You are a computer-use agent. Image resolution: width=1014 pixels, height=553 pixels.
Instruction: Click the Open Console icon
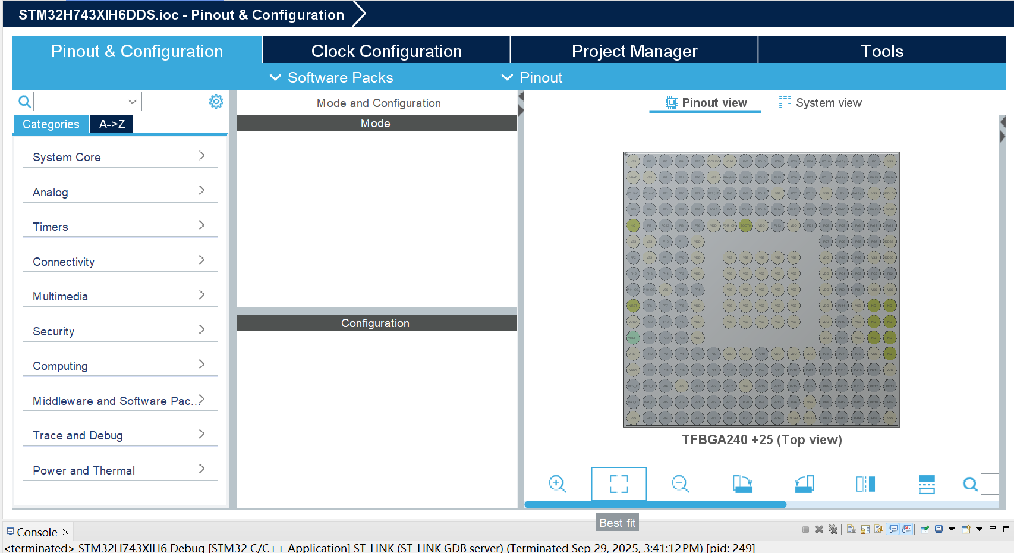(x=966, y=529)
